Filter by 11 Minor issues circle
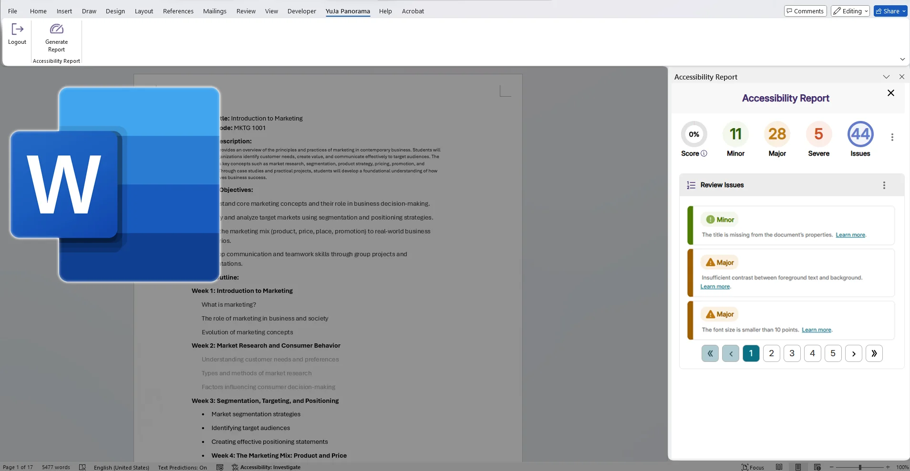Screen dimensions: 910x471 click(735, 134)
